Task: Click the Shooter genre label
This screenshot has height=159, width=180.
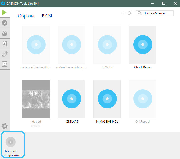Action: 36,126
